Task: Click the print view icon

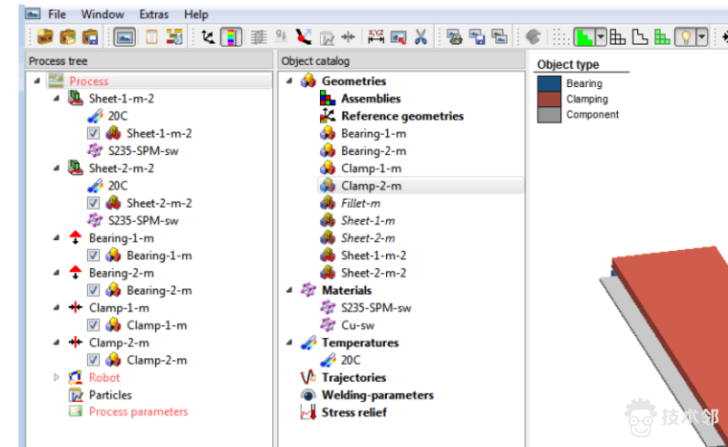Action: (x=455, y=37)
